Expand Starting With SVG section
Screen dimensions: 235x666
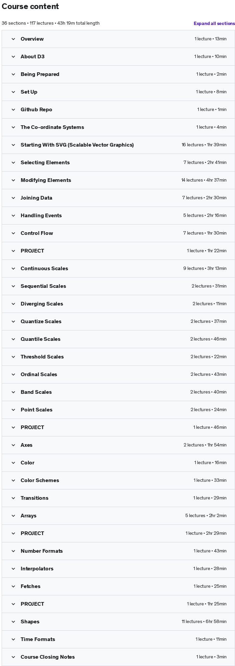click(118, 145)
